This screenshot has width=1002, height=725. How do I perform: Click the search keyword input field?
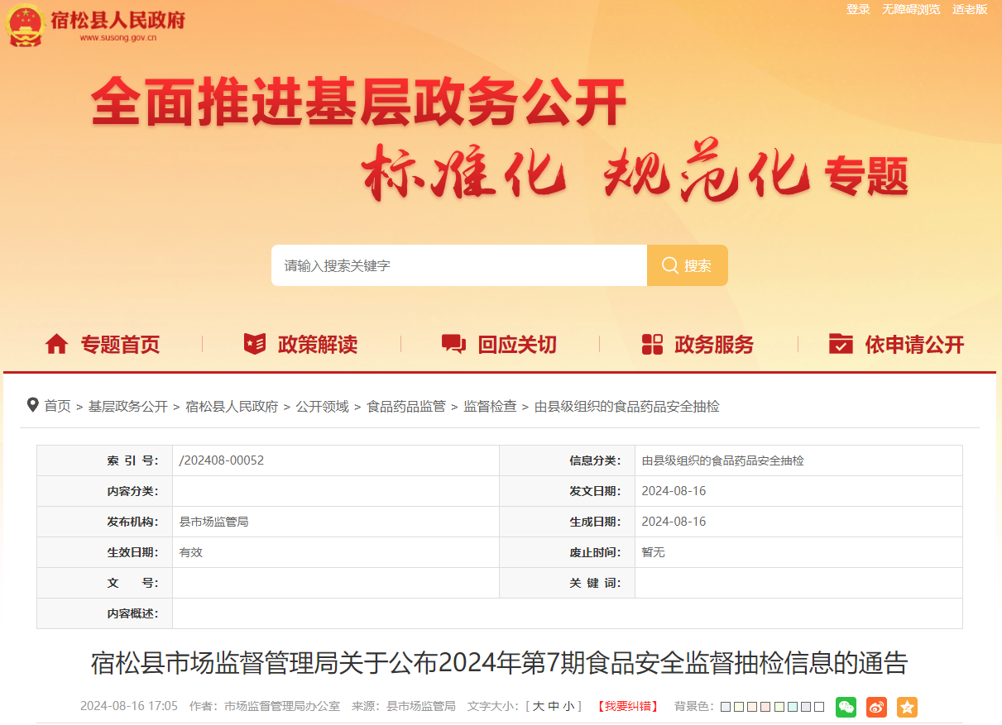(x=458, y=265)
